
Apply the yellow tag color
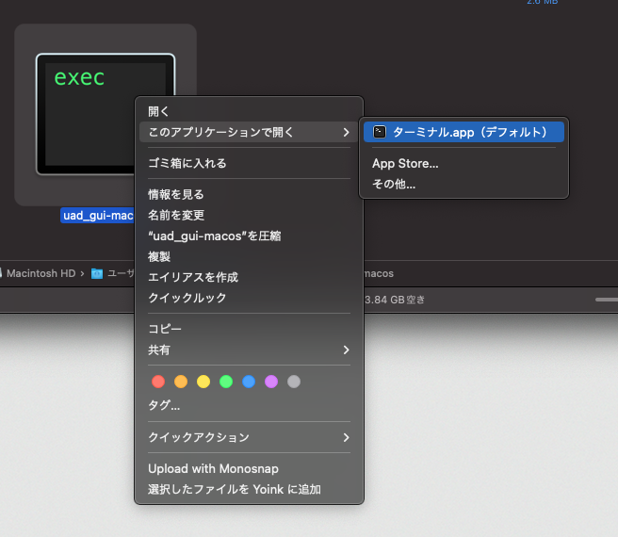(x=203, y=382)
